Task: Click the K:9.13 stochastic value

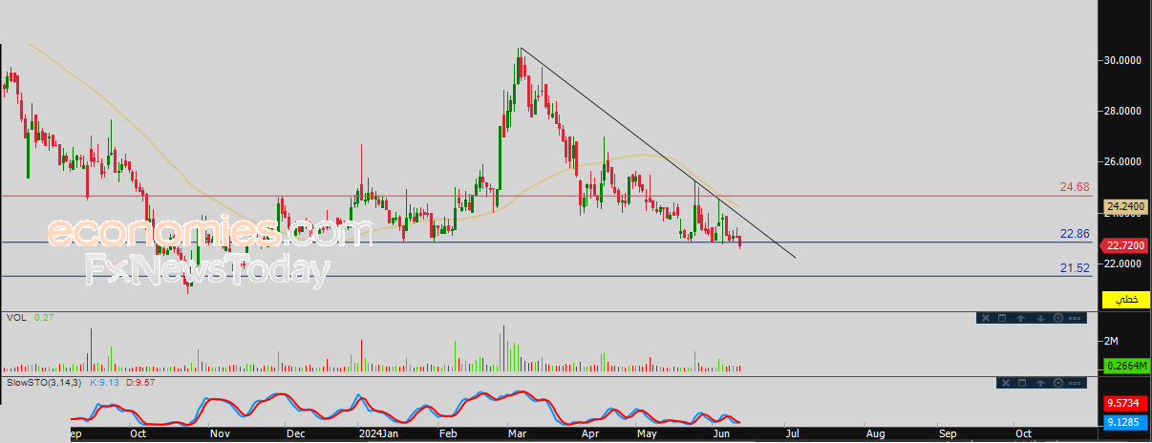Action: (102, 382)
